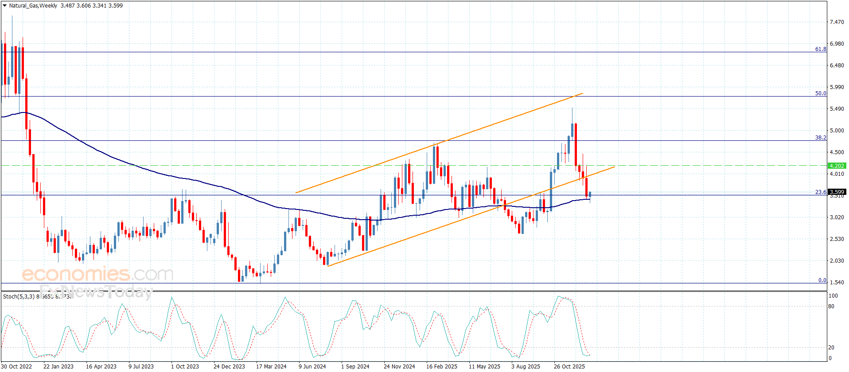This screenshot has width=849, height=372.
Task: Click the 1 Sep 2024 date label
Action: [355, 366]
